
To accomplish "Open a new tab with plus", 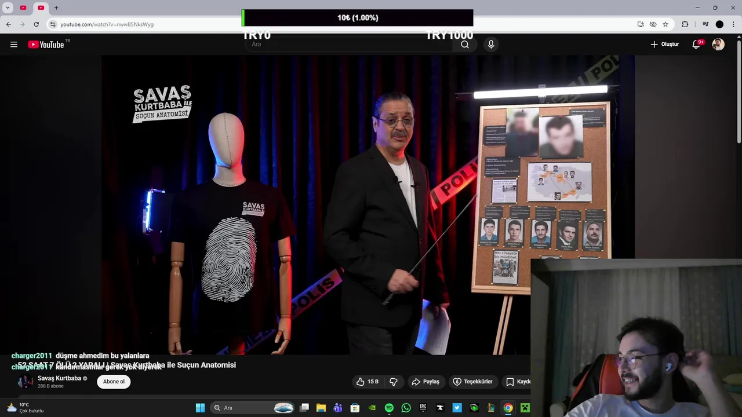I will click(x=56, y=8).
